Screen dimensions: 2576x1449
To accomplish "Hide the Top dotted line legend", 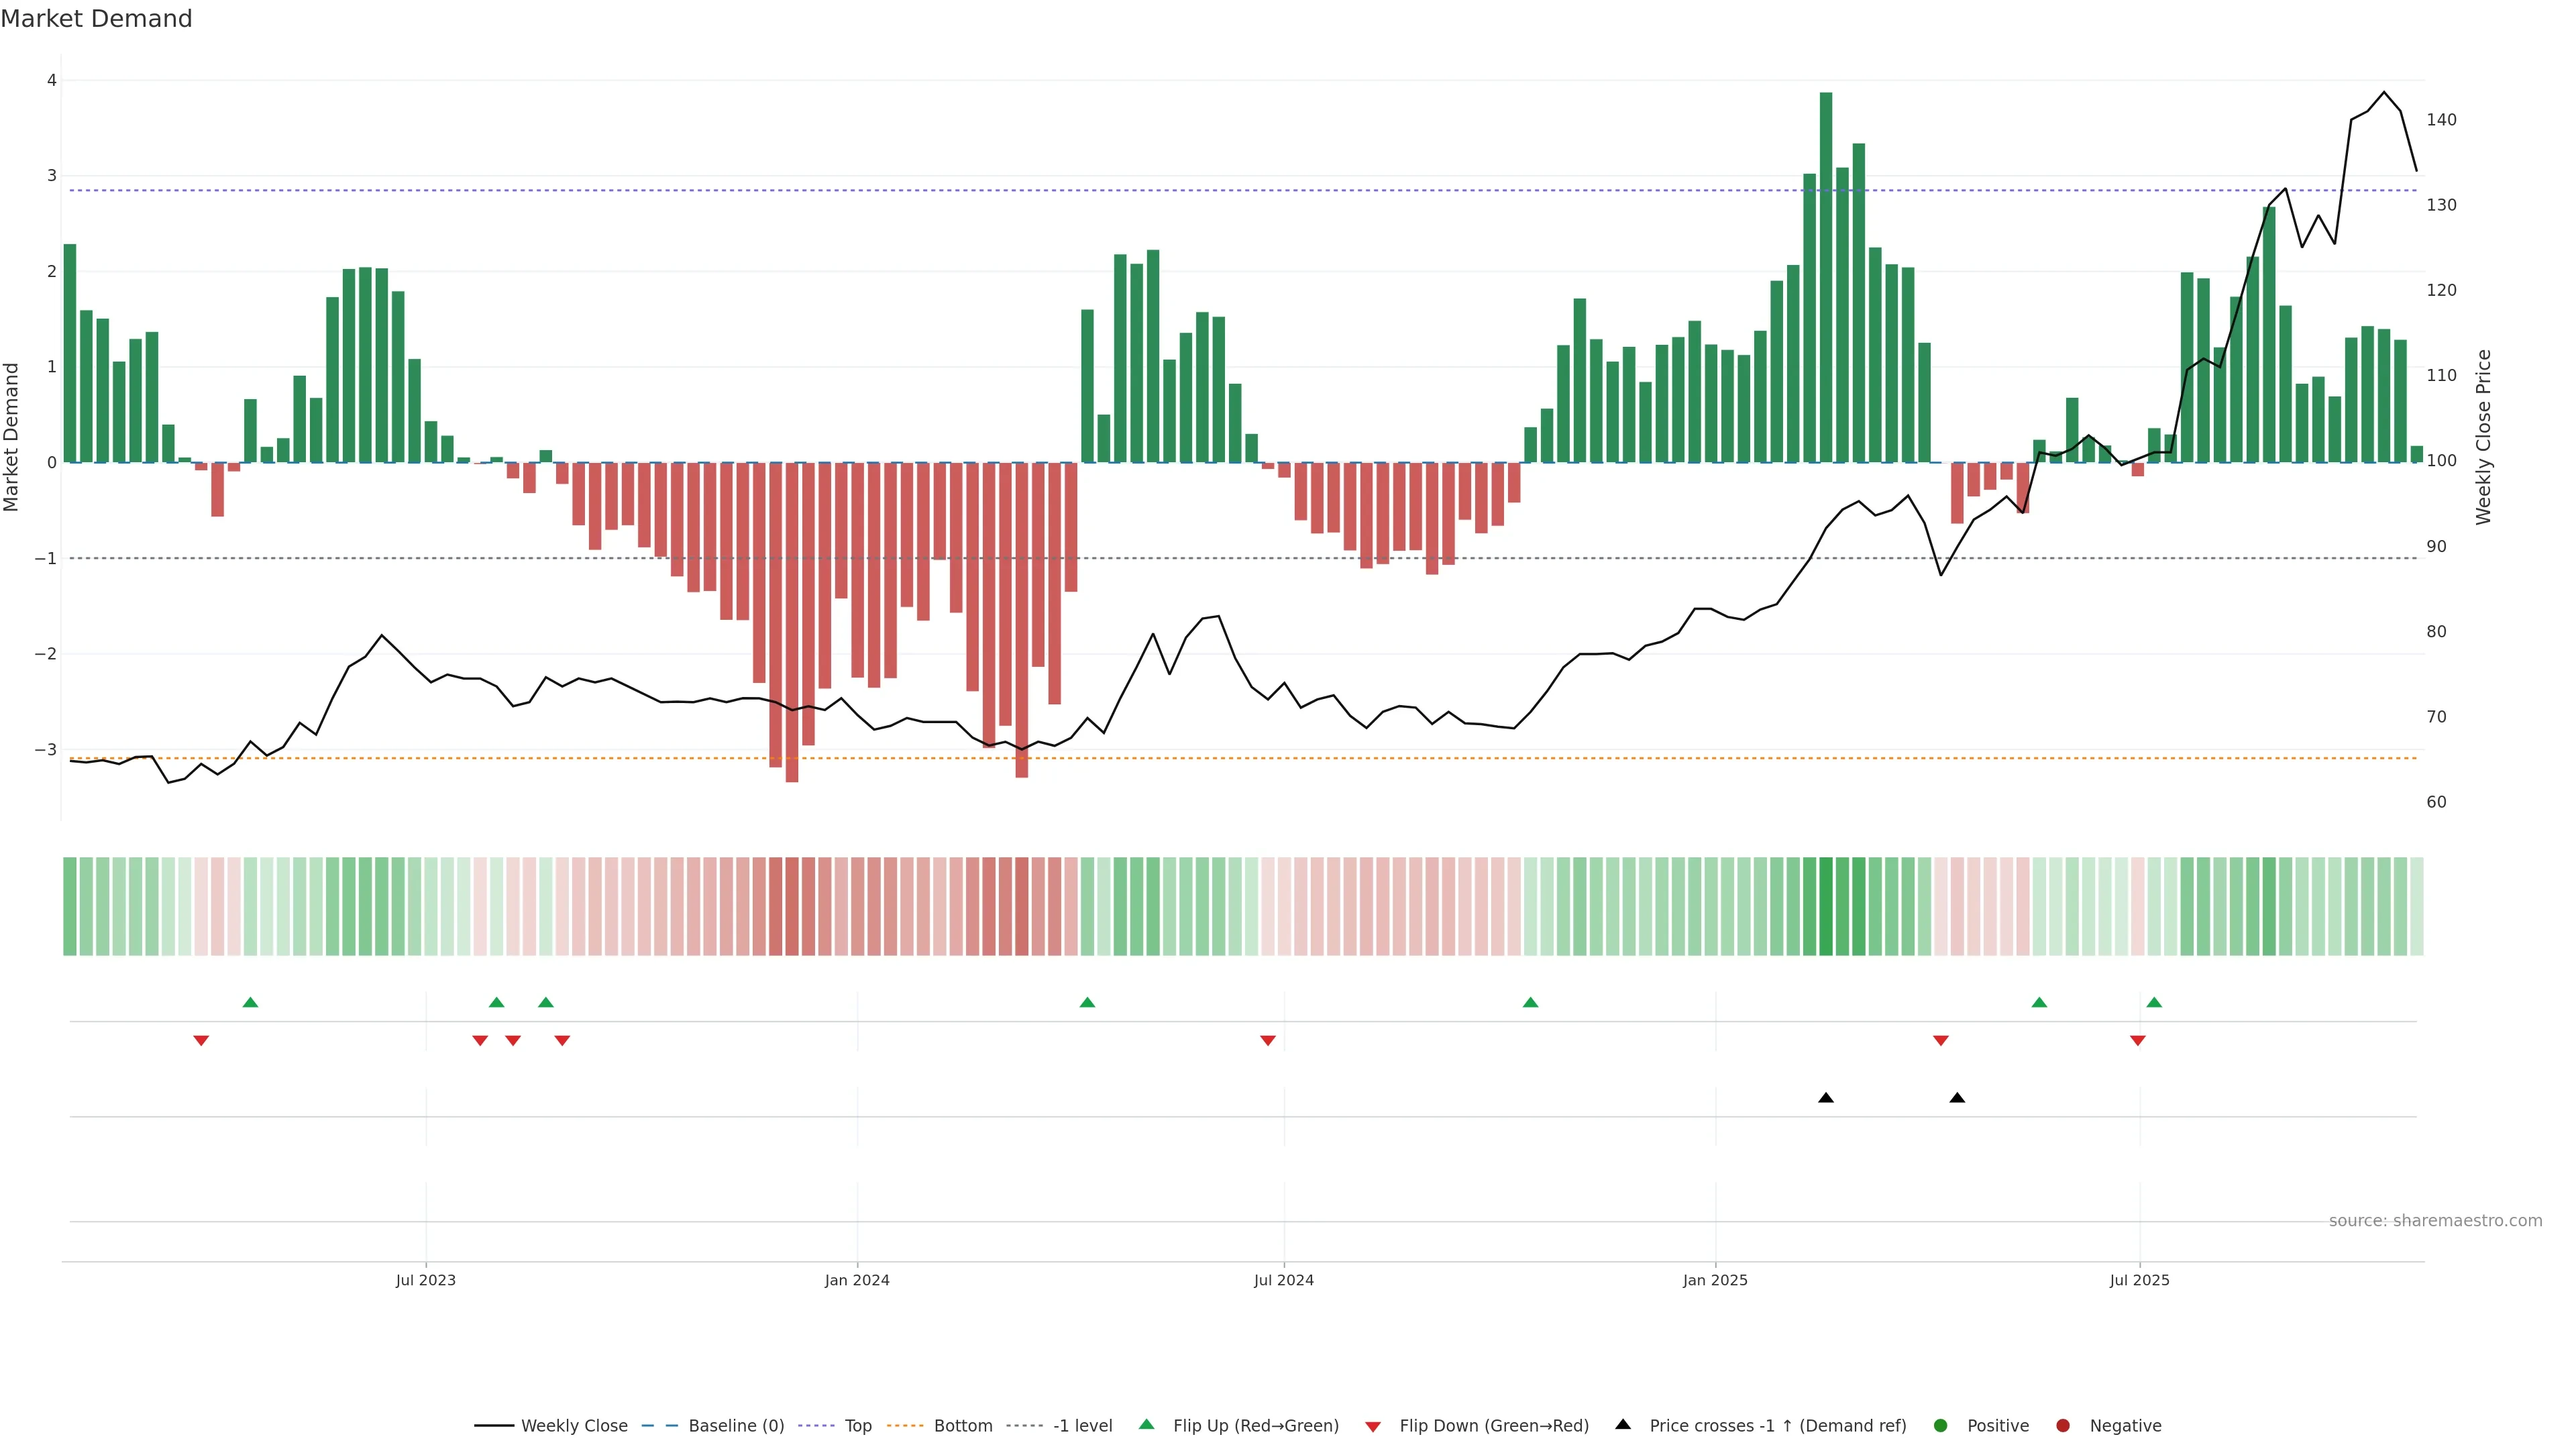I will tap(857, 1425).
